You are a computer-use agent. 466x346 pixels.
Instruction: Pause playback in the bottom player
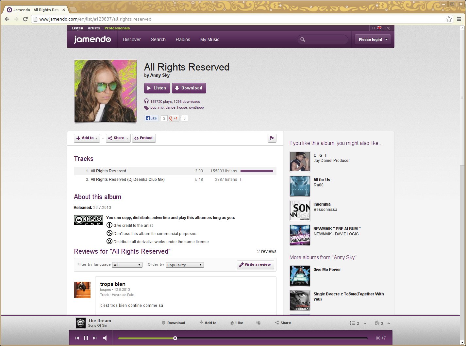click(x=86, y=338)
